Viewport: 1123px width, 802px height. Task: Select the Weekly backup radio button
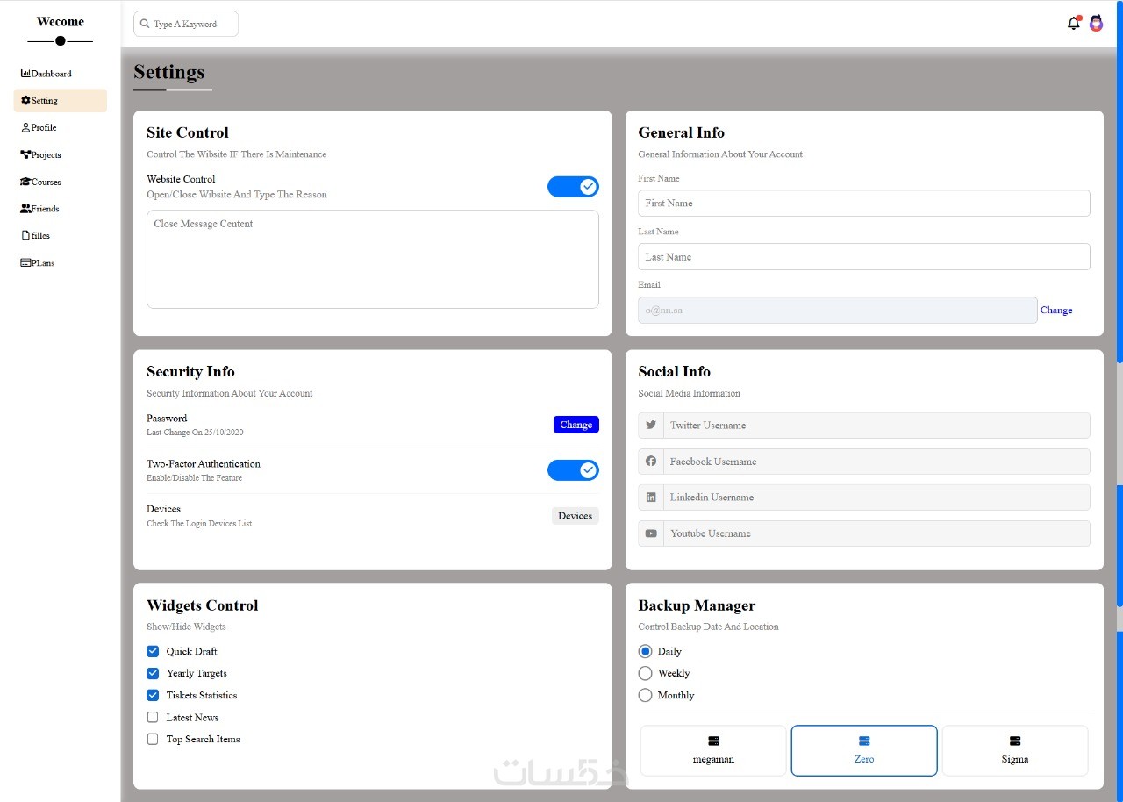646,673
